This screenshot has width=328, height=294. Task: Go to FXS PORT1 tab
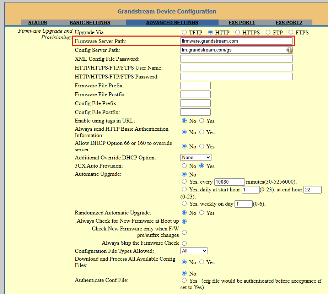coord(242,23)
